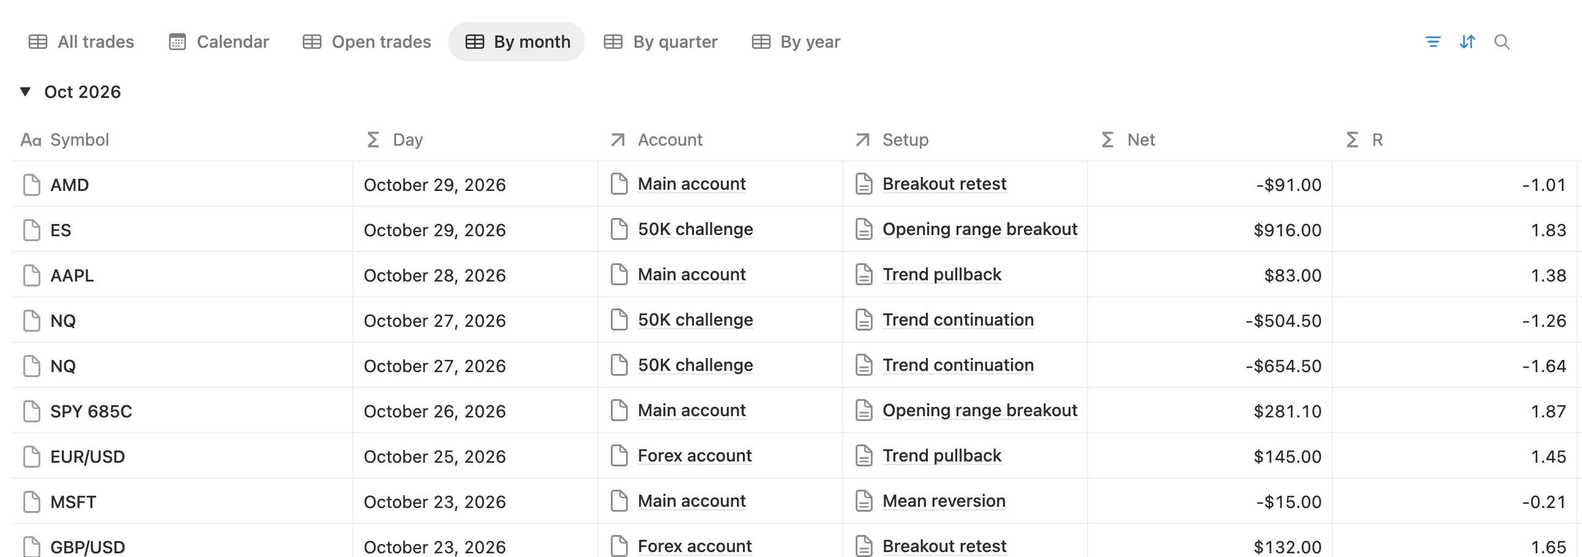Open Trend pullback link in AAPL row
The width and height of the screenshot is (1582, 557).
pyautogui.click(x=942, y=274)
